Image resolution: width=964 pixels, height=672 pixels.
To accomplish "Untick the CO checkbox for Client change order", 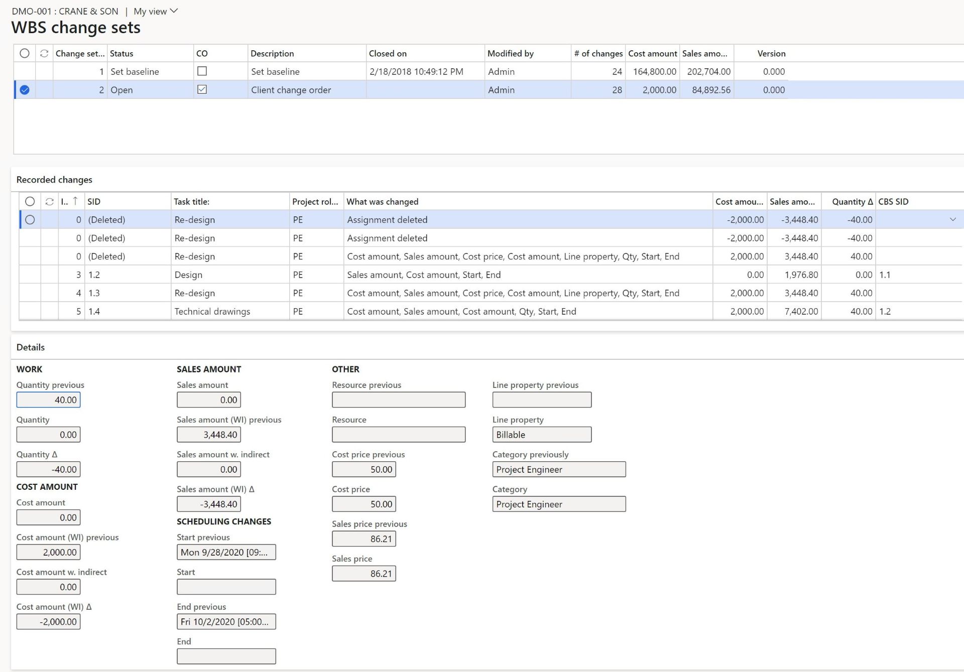I will [x=202, y=89].
